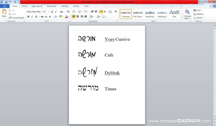Screen dimensions: 216x126
Task: Select the Heading 1 style
Action: (x=150, y=14)
